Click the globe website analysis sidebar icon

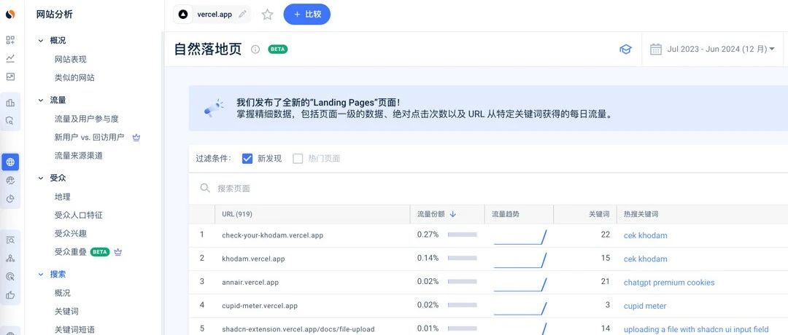(x=10, y=162)
